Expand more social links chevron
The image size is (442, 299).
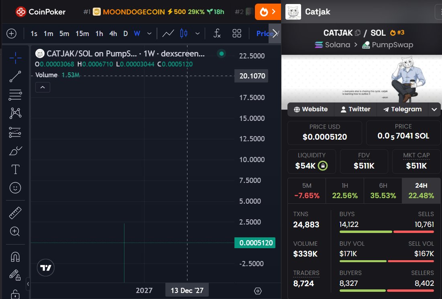point(434,109)
